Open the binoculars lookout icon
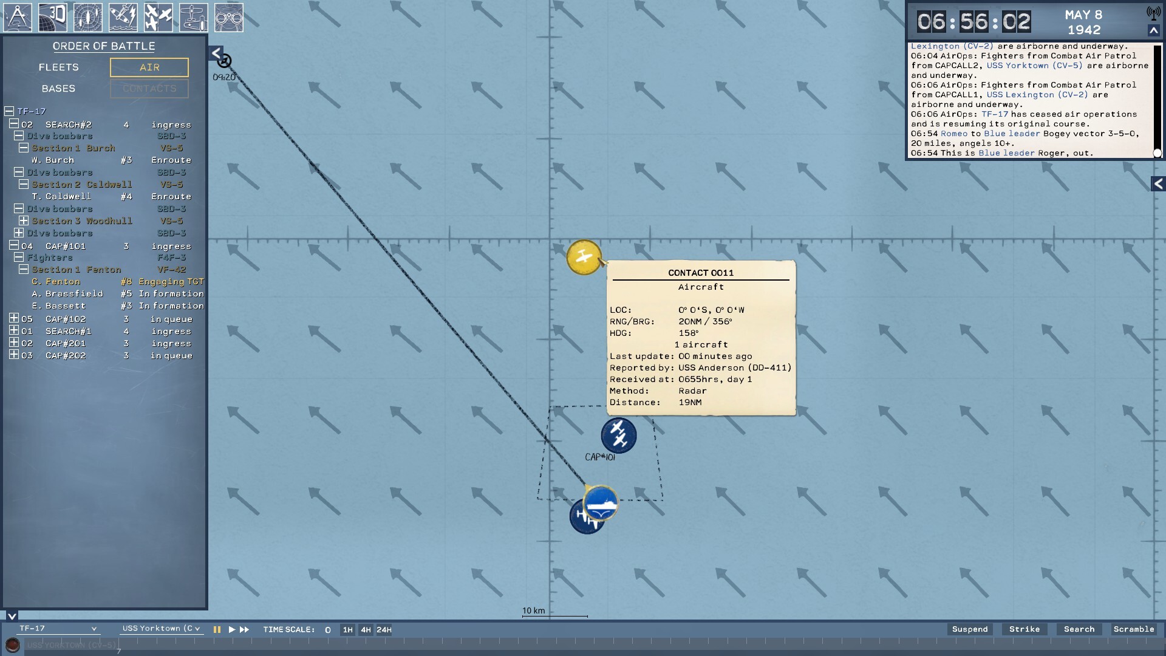Viewport: 1166px width, 656px height. point(229,18)
